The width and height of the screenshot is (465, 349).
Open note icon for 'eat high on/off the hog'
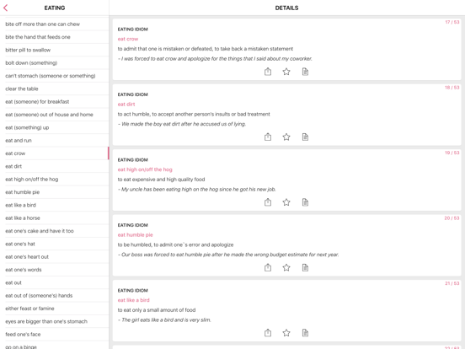click(305, 202)
